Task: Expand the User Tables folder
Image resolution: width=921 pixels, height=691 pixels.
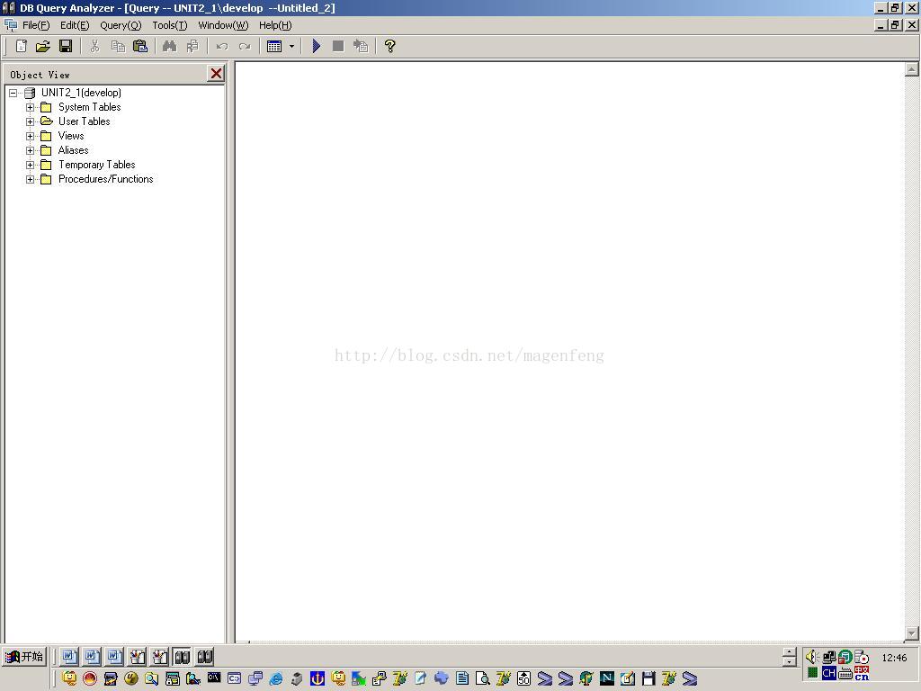Action: click(x=30, y=121)
